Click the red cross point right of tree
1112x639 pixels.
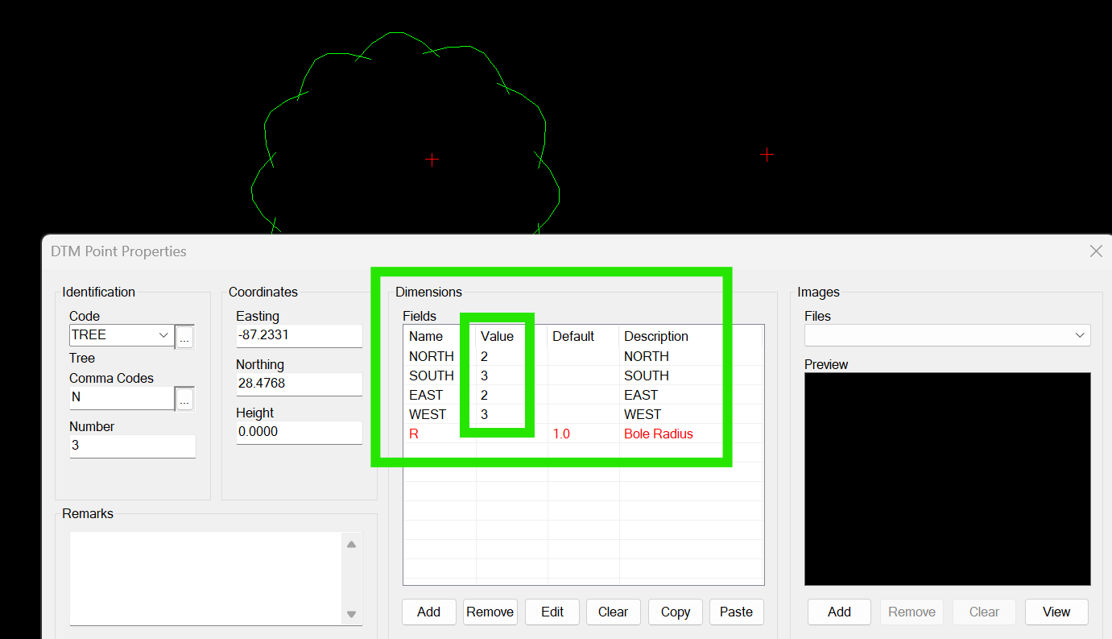tap(767, 154)
